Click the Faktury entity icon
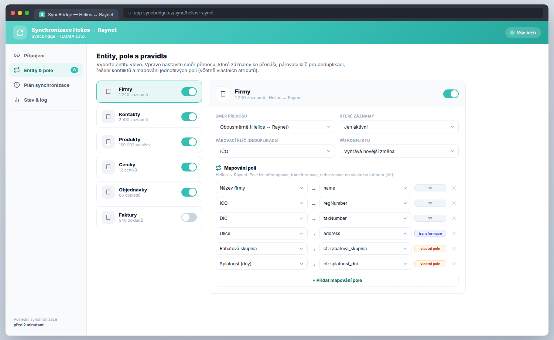Viewport: 554px width, 340px height. click(x=108, y=217)
